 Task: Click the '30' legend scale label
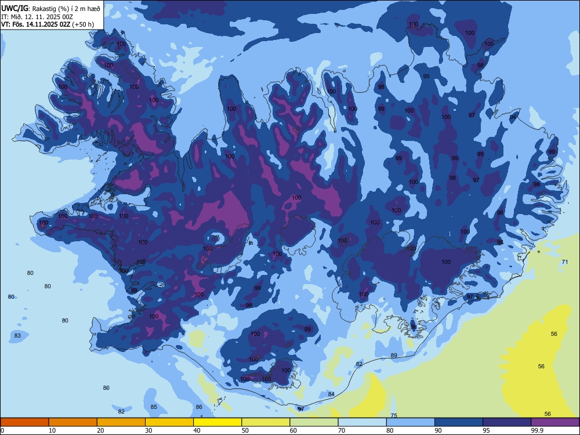[x=148, y=430]
